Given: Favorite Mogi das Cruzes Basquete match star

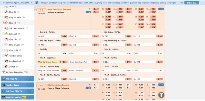Looking at the screenshot, I should click(x=89, y=9).
